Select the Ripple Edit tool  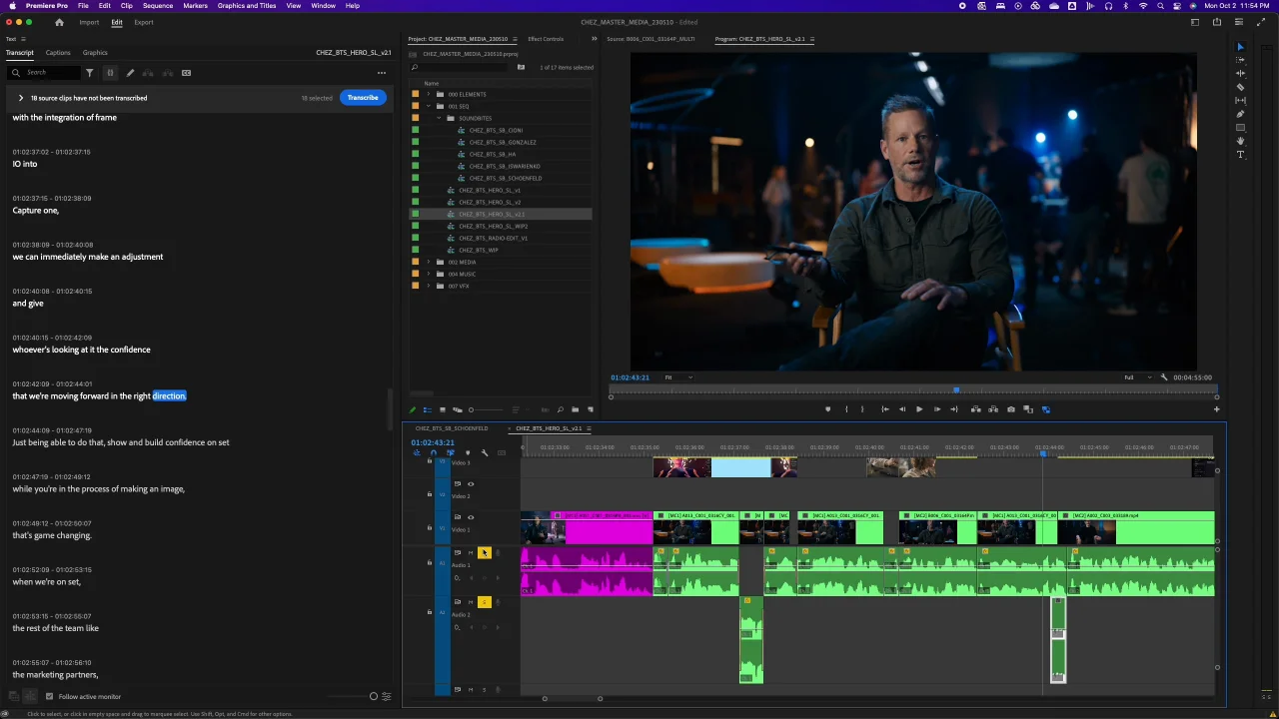(x=1241, y=73)
